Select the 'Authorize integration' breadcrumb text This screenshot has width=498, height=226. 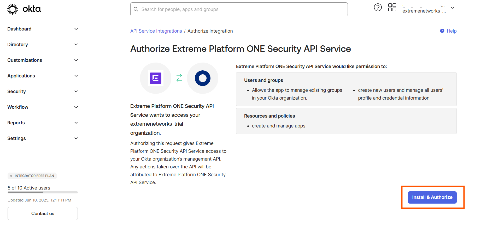click(210, 31)
